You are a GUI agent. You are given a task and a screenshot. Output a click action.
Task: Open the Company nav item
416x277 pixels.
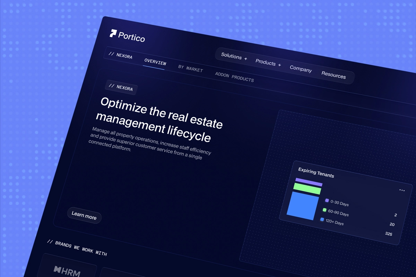301,69
